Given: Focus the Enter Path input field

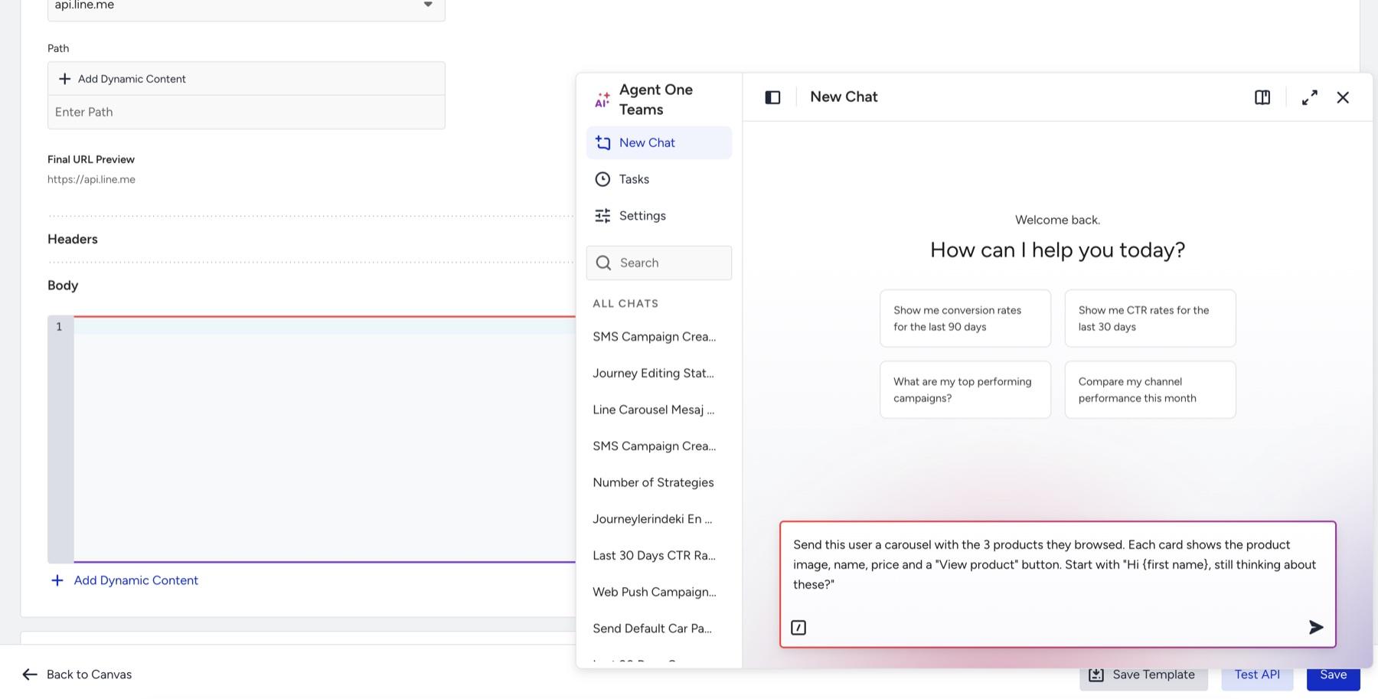Looking at the screenshot, I should click(247, 112).
